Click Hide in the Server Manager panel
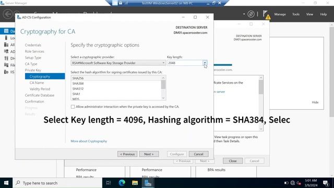Viewport: 334px width, 188px height. tap(315, 102)
